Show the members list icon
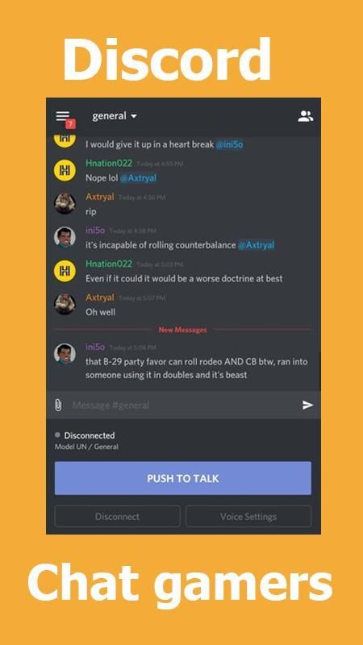363x645 pixels. pyautogui.click(x=306, y=116)
